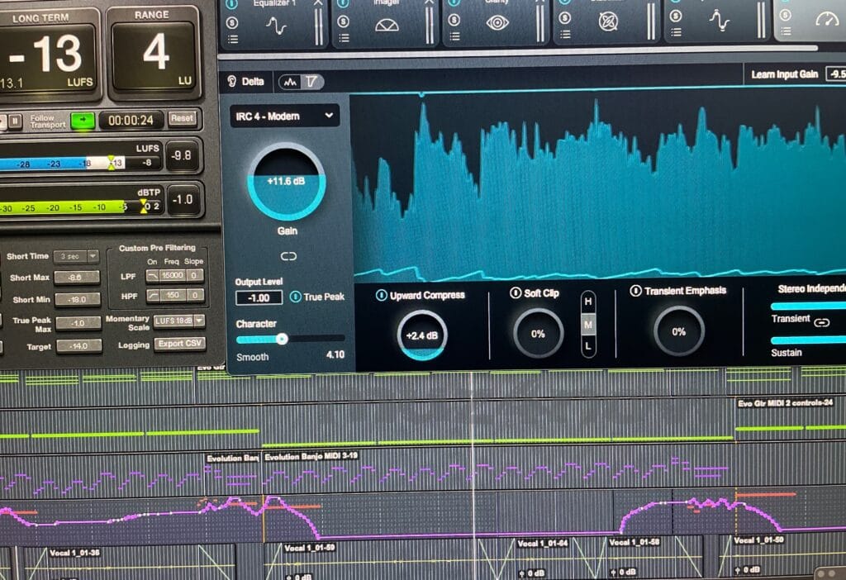Viewport: 846px width, 580px height.
Task: Click the ear icon beside Delta
Action: click(x=233, y=82)
